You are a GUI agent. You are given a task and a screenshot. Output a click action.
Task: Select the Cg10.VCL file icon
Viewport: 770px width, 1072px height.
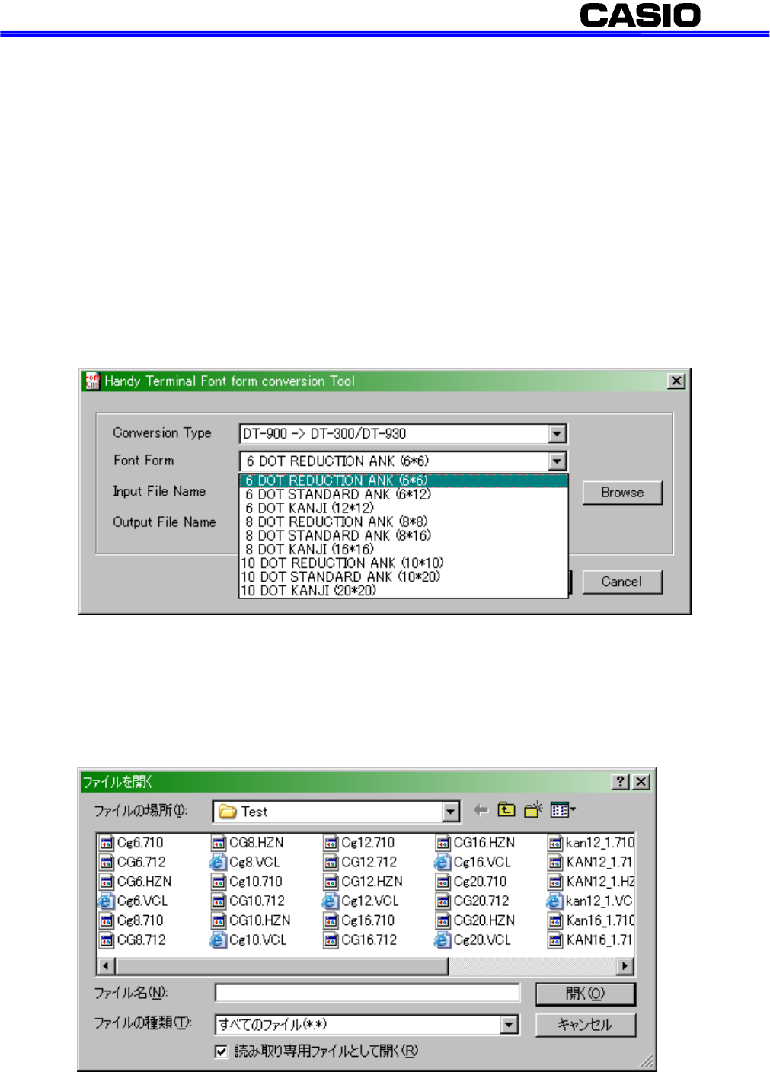[x=219, y=940]
